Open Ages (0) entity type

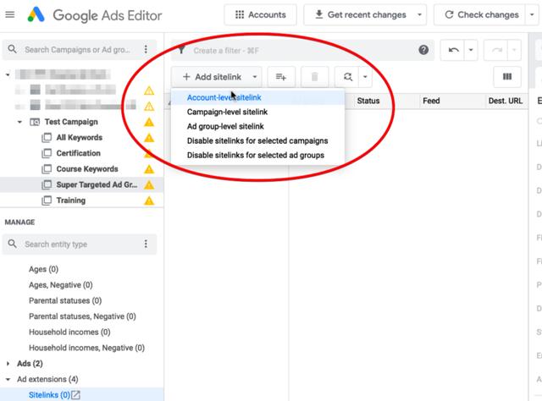[x=43, y=269]
